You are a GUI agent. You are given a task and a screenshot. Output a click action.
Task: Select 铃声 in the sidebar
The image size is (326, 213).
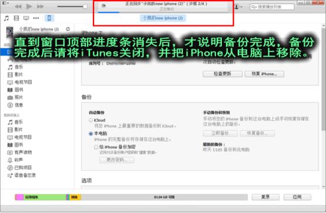[x=15, y=160]
